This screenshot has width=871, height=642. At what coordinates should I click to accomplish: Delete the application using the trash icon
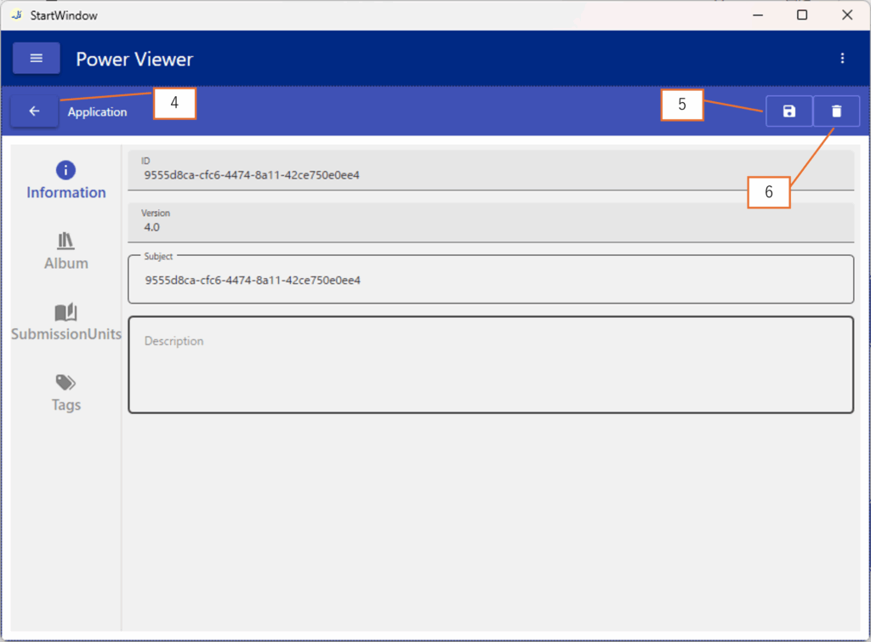coord(836,111)
